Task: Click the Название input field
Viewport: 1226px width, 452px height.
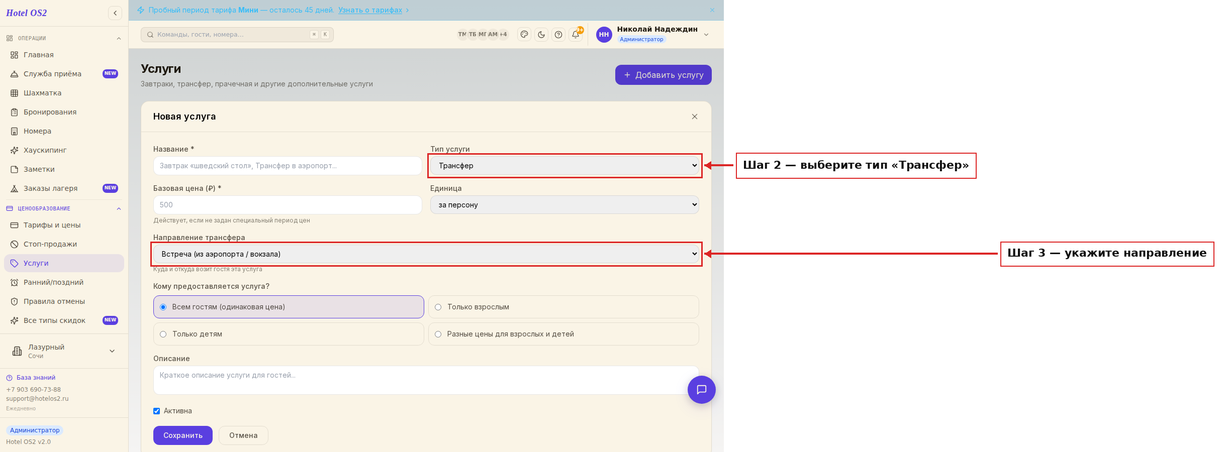Action: 288,166
